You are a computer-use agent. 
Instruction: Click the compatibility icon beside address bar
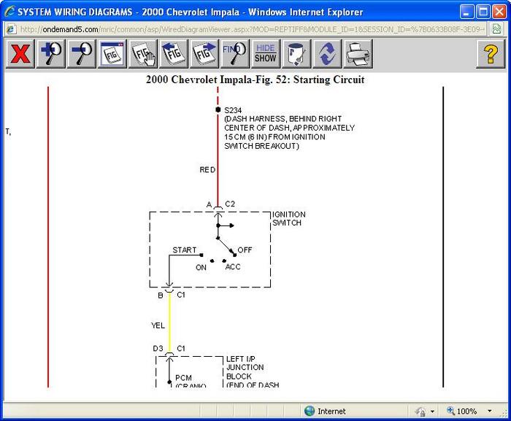coord(496,29)
